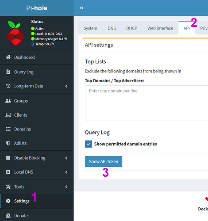Expand the Long-term Data chevron
Screen dimensions: 208x221
pos(66,86)
